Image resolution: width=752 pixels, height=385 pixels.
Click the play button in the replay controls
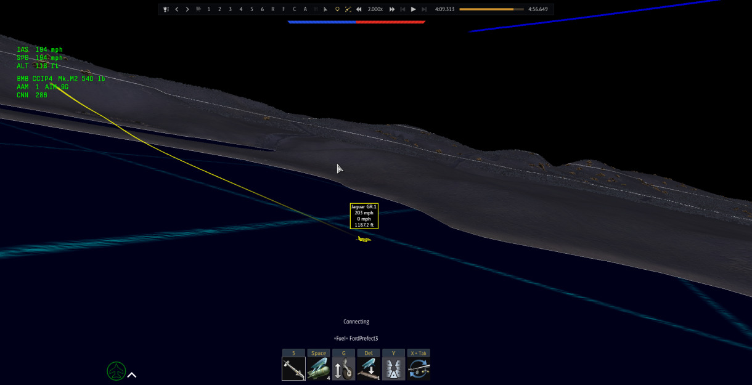[413, 9]
